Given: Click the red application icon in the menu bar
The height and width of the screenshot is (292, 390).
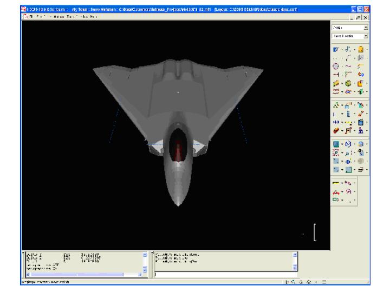Looking at the screenshot, I should click(25, 17).
